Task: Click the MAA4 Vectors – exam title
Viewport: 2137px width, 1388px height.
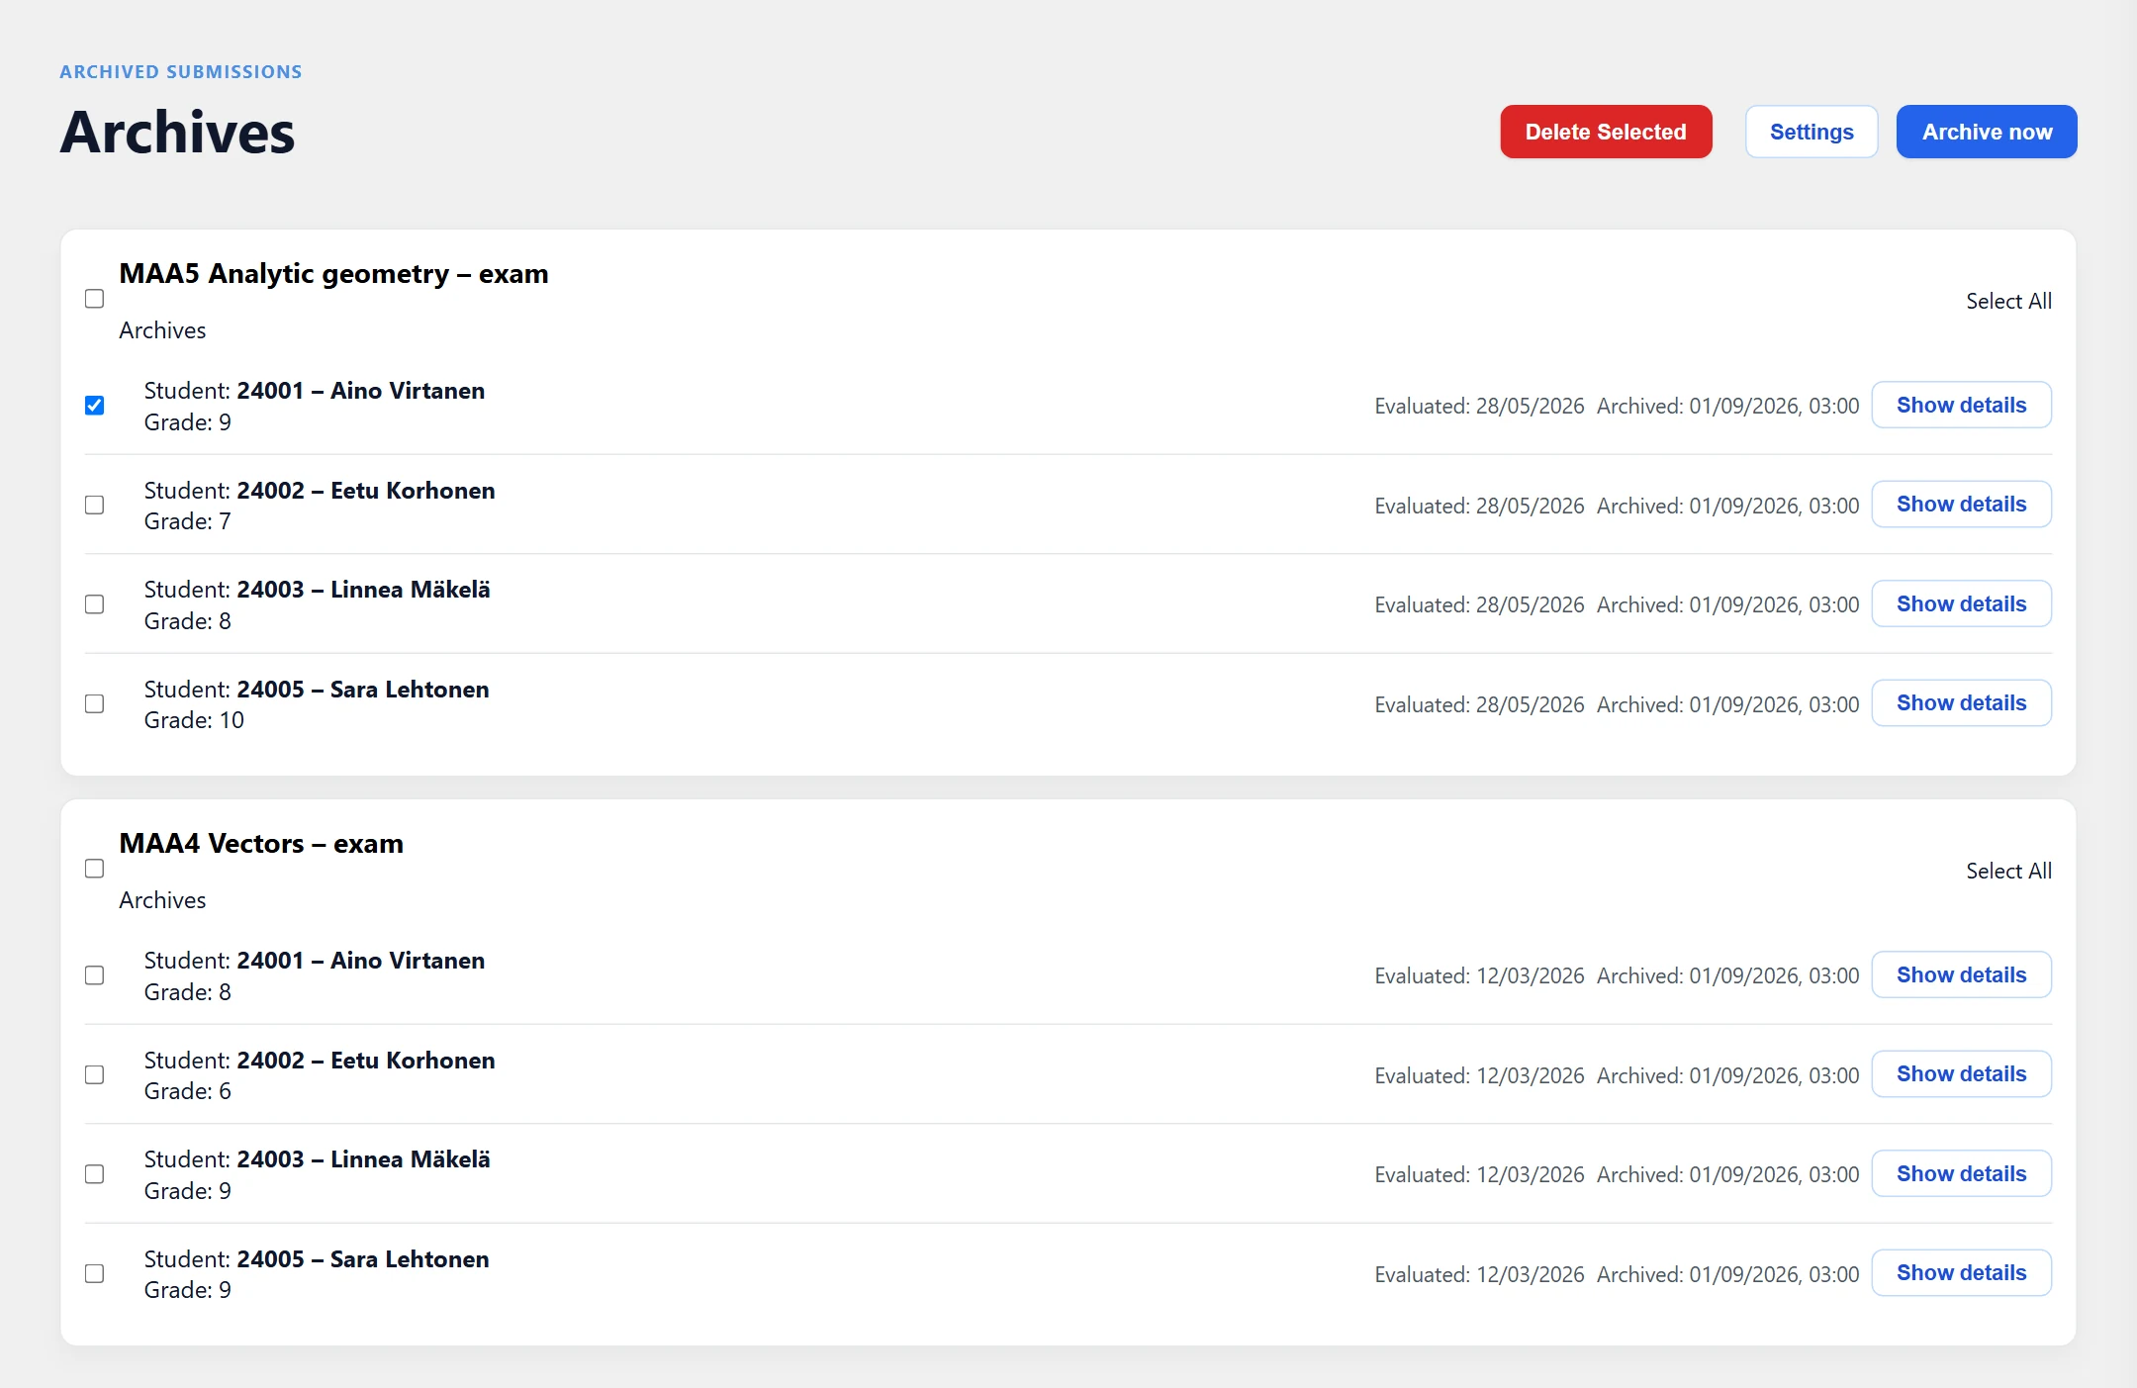Action: click(x=261, y=844)
